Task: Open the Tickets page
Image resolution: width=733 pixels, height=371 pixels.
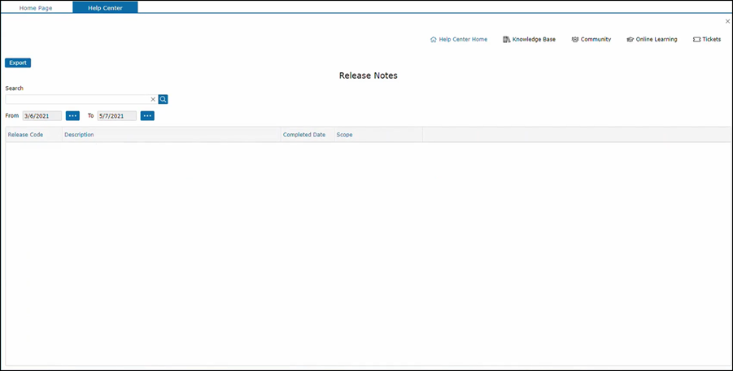Action: (707, 39)
